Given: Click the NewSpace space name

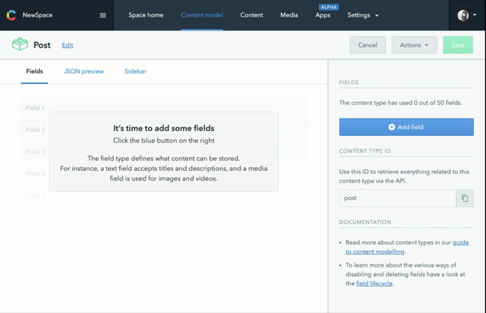Looking at the screenshot, I should [x=37, y=15].
